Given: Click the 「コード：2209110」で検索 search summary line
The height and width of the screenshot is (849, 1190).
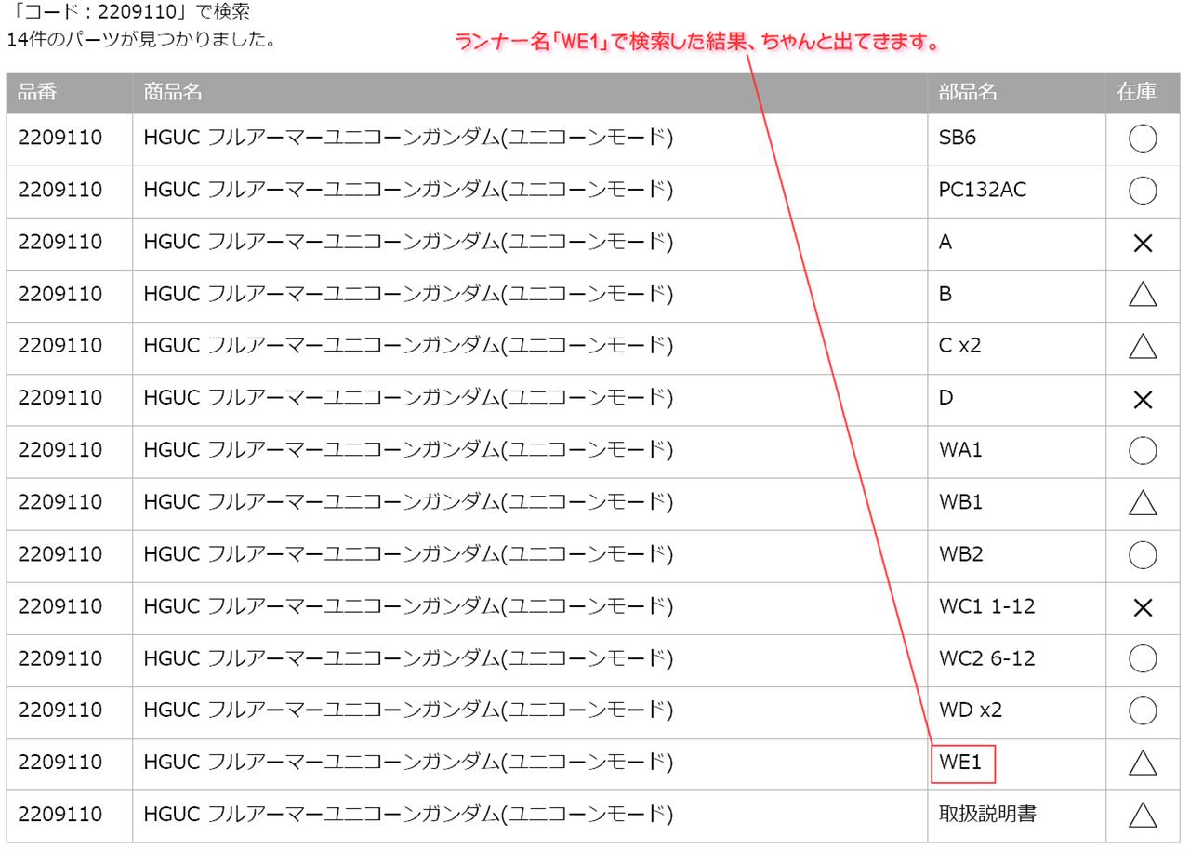Looking at the screenshot, I should 127,12.
